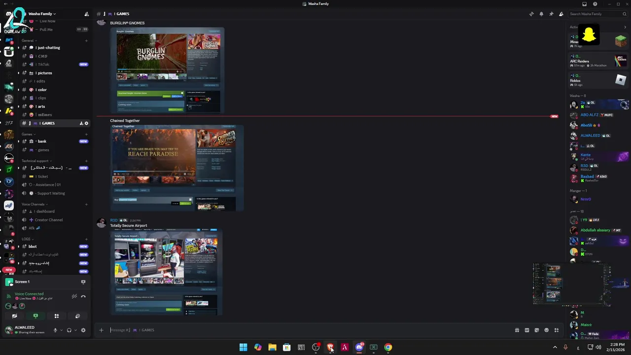Focus the Message #GAMES input box

pos(311,330)
